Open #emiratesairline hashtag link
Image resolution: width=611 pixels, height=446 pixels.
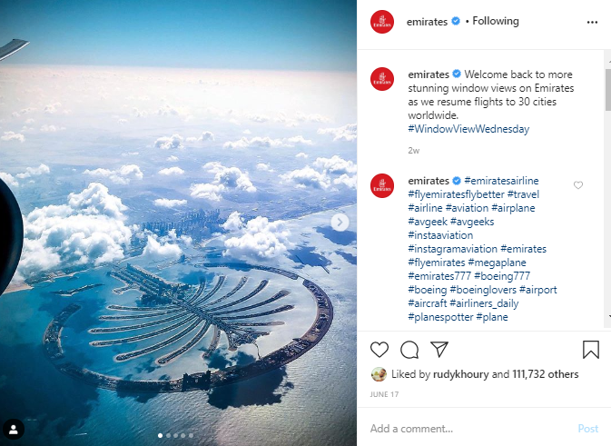501,181
